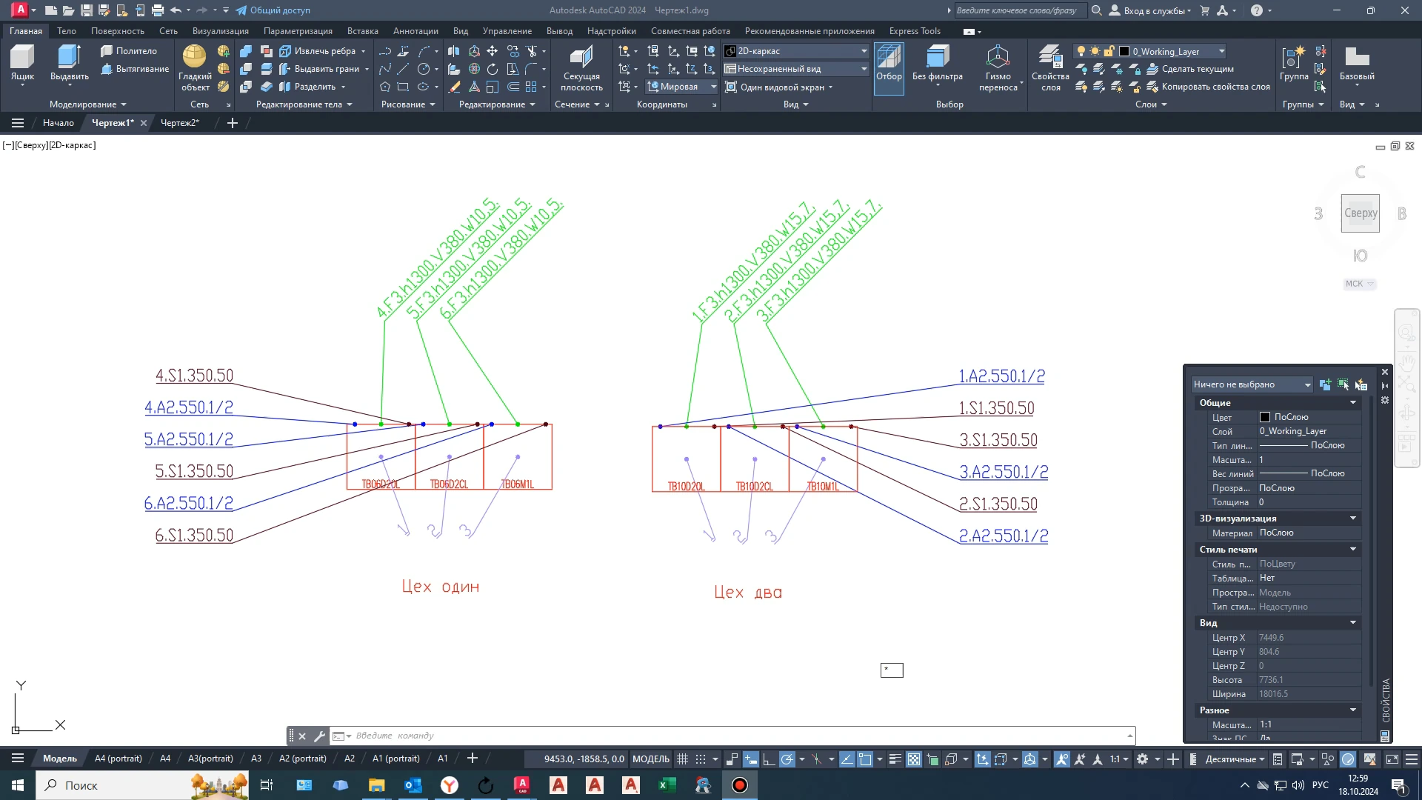This screenshot has height=800, width=1422.
Task: Activate the Выдавить extrude tool
Action: (x=70, y=63)
